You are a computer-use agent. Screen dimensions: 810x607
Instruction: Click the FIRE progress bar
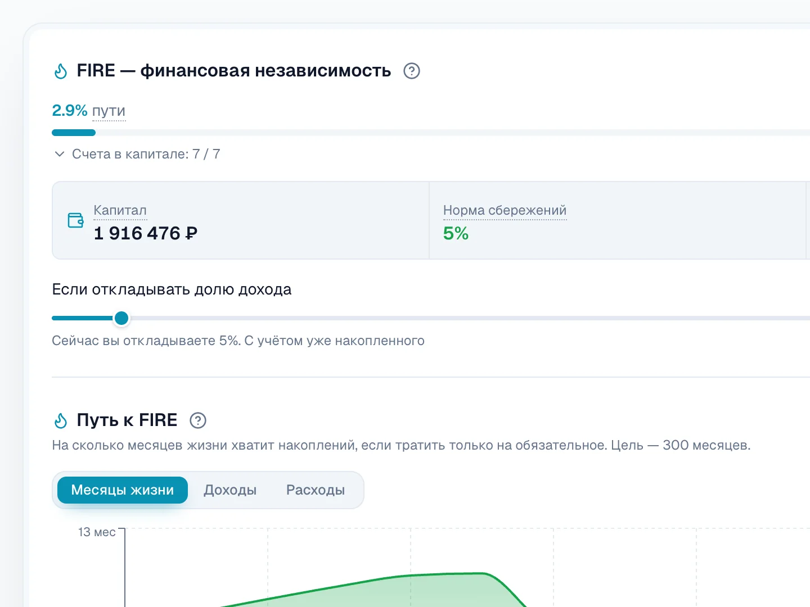pos(431,133)
